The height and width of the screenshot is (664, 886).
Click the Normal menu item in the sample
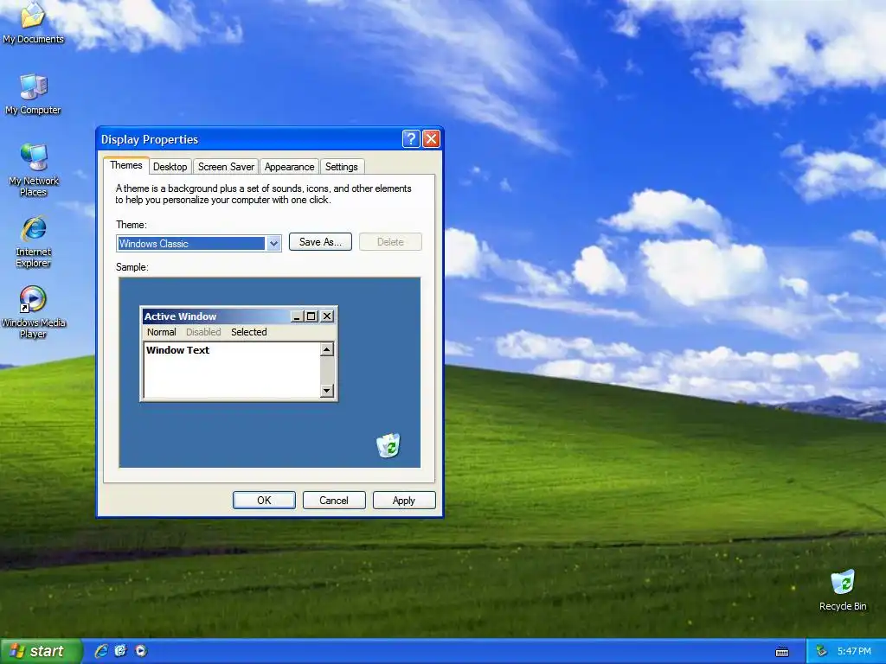pos(162,332)
